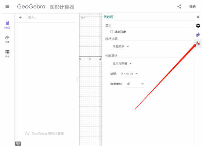
Task: Click the share icon
Action: pos(179,7)
